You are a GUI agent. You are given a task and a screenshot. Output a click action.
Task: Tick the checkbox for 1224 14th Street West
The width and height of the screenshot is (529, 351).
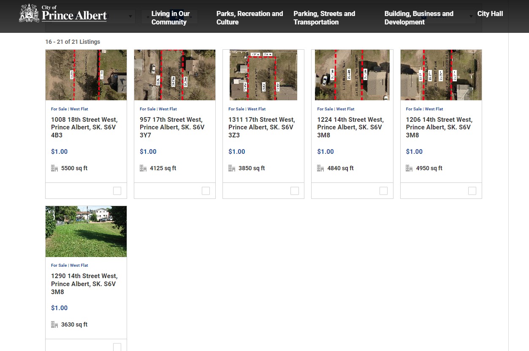pos(383,191)
